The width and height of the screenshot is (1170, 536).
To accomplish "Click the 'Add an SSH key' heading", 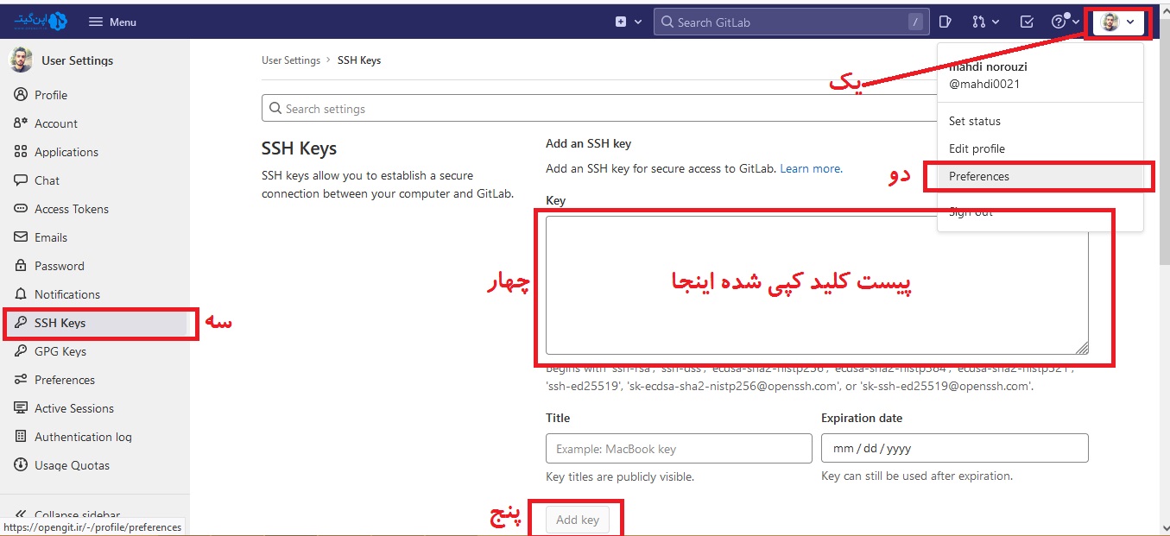I will point(589,143).
